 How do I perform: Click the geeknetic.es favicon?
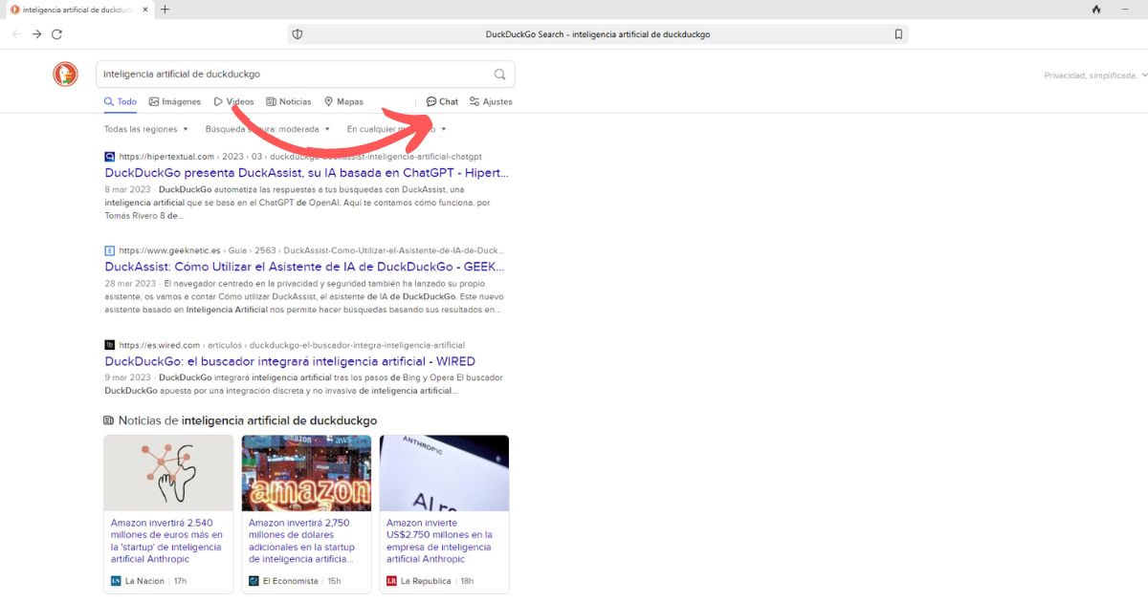tap(110, 250)
